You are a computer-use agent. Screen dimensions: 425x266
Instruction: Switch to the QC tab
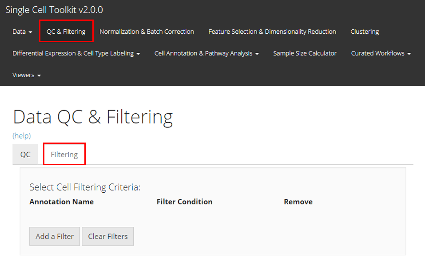[25, 155]
